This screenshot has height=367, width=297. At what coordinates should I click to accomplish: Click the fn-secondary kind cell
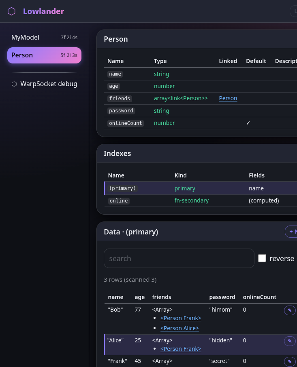(x=191, y=200)
